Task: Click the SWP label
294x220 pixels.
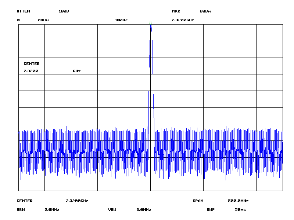Action: (x=211, y=209)
